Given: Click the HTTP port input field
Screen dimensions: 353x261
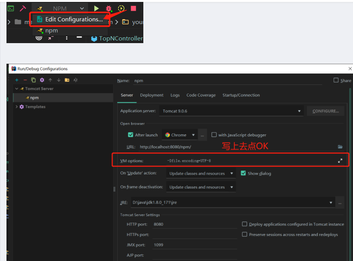Looking at the screenshot, I should [x=194, y=224].
